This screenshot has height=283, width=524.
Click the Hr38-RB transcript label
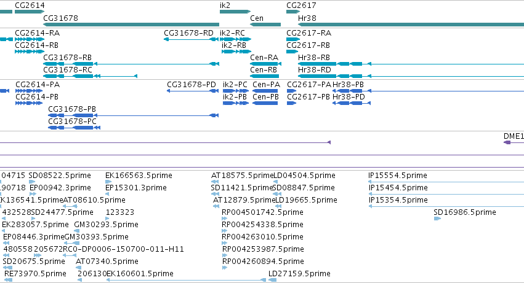[x=314, y=58]
